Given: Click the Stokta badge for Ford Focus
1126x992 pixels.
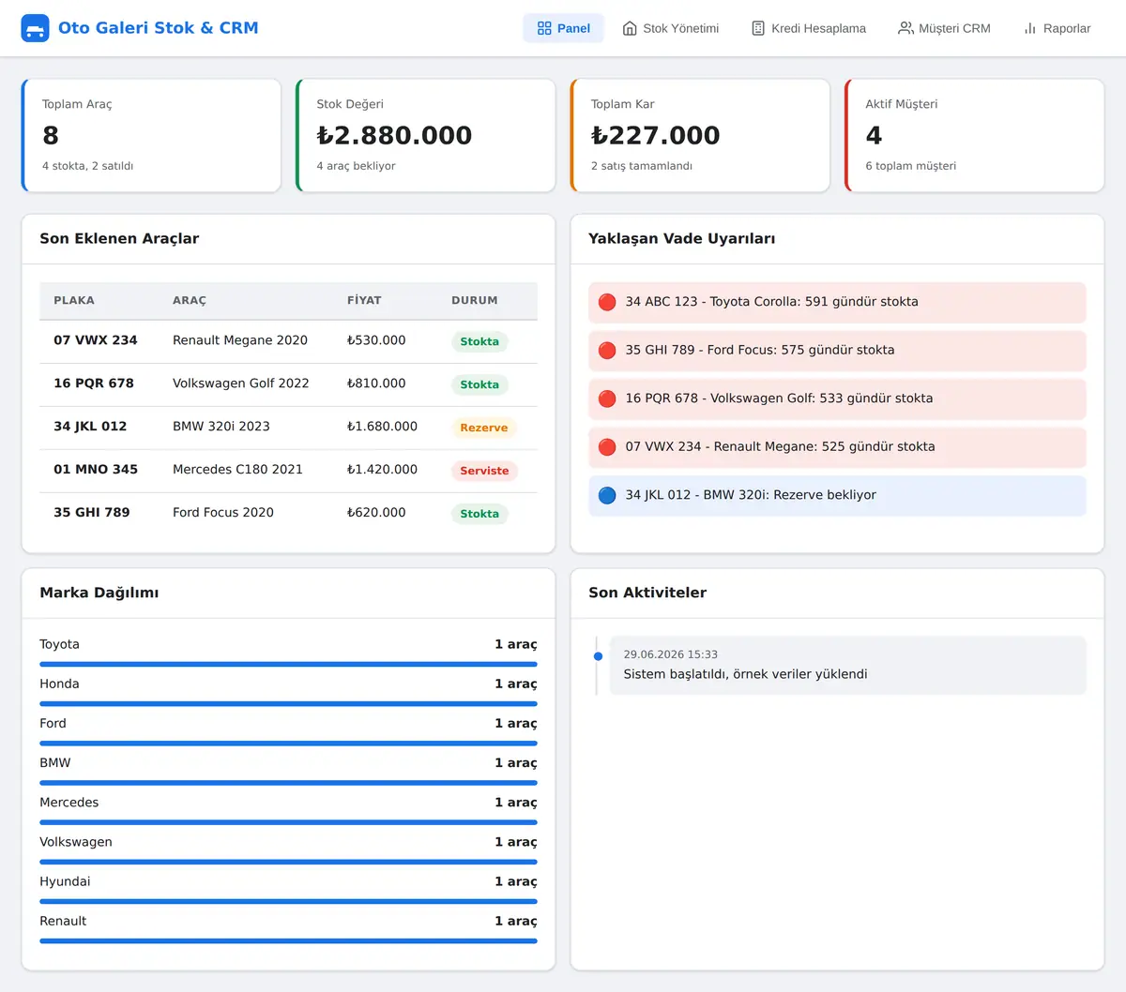Looking at the screenshot, I should pos(479,514).
